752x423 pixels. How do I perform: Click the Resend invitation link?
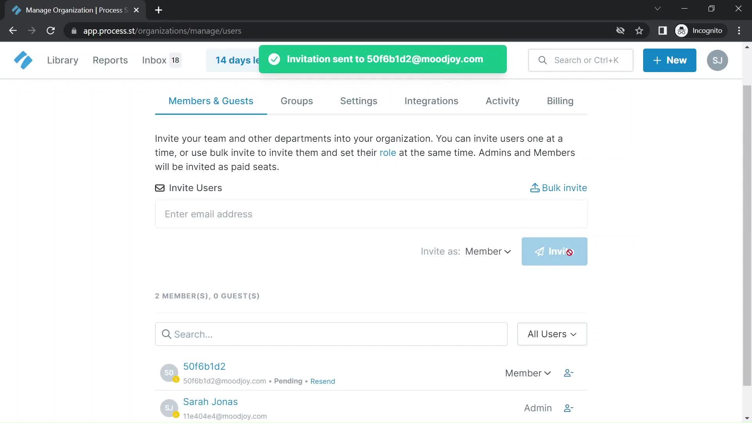pyautogui.click(x=323, y=381)
